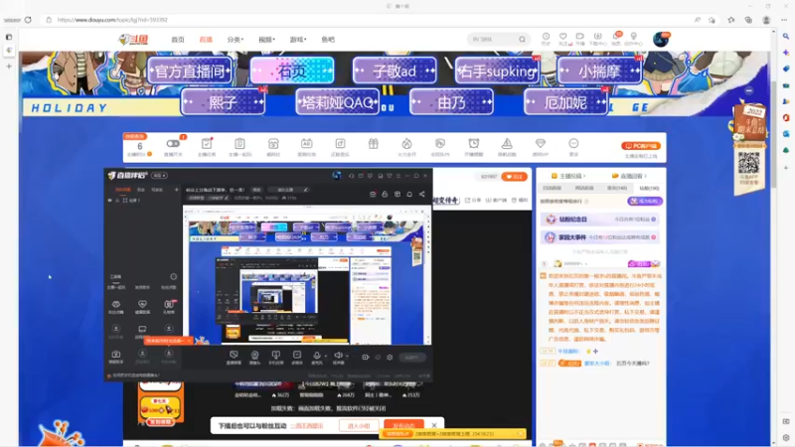
Task: Open the diamond VIP icon in streamer toolbar
Action: [541, 144]
